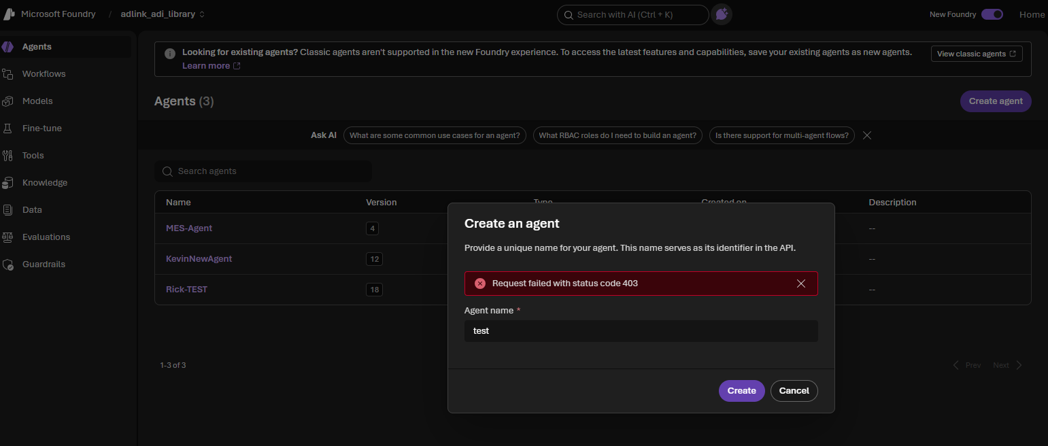This screenshot has width=1048, height=446.
Task: Open the Learn more link
Action: click(212, 66)
